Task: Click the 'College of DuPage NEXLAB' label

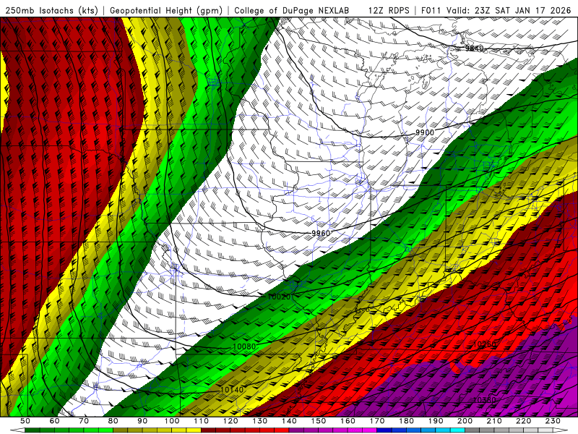Action: click(x=292, y=10)
